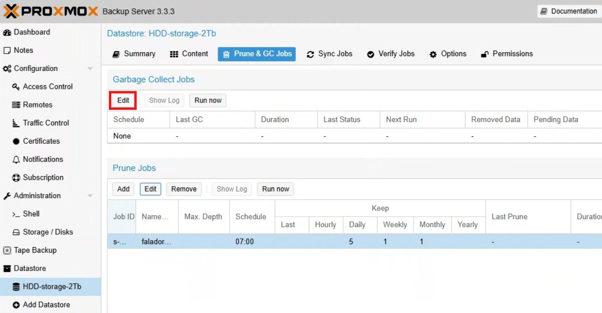Click the Tape Backup icon
602x313 pixels.
point(7,250)
